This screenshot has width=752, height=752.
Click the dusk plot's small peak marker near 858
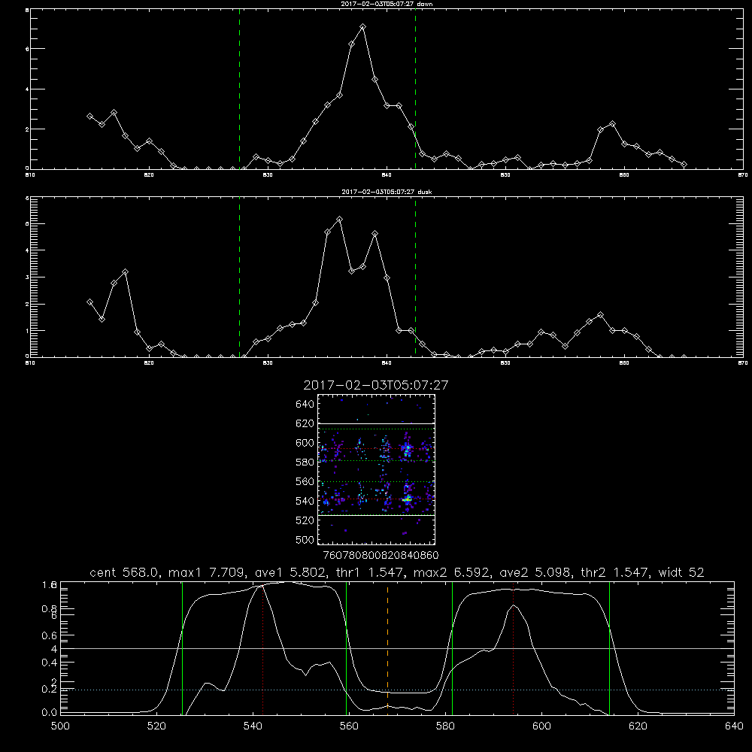point(600,314)
